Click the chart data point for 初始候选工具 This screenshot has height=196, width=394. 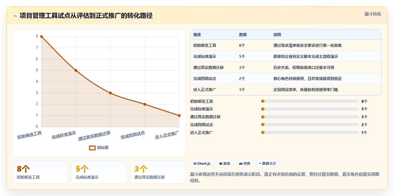point(41,37)
